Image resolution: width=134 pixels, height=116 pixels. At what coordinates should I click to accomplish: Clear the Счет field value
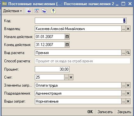point(71,77)
